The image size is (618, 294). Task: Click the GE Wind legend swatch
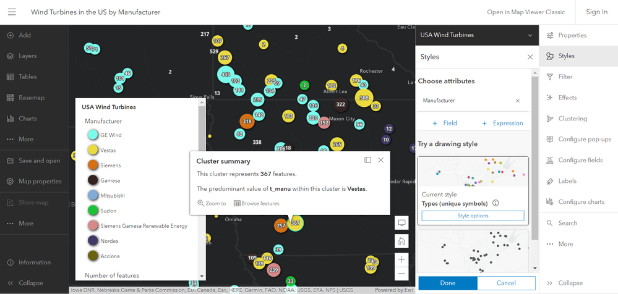pos(93,135)
